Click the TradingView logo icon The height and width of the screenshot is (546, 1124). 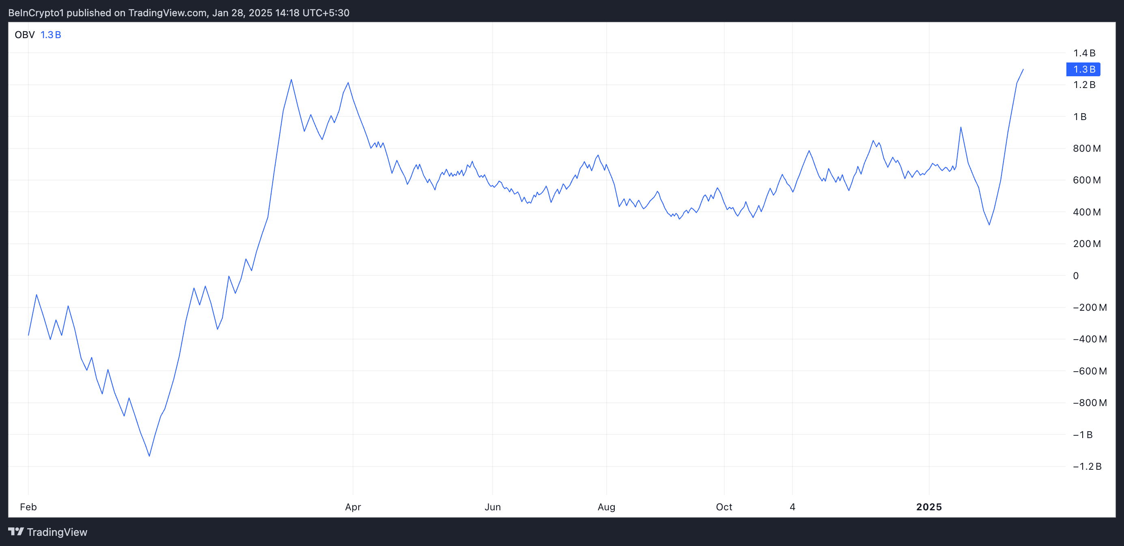point(16,532)
